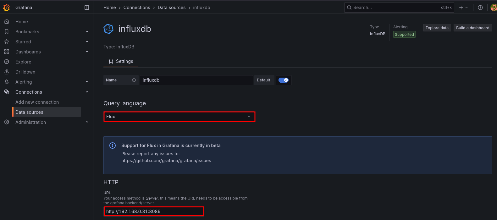Click the Explore compass icon in sidebar

[x=7, y=62]
